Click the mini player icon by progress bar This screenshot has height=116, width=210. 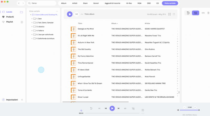(143, 110)
